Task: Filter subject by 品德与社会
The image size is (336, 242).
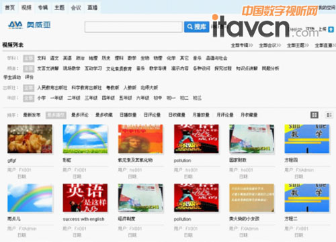Action: tap(216, 58)
